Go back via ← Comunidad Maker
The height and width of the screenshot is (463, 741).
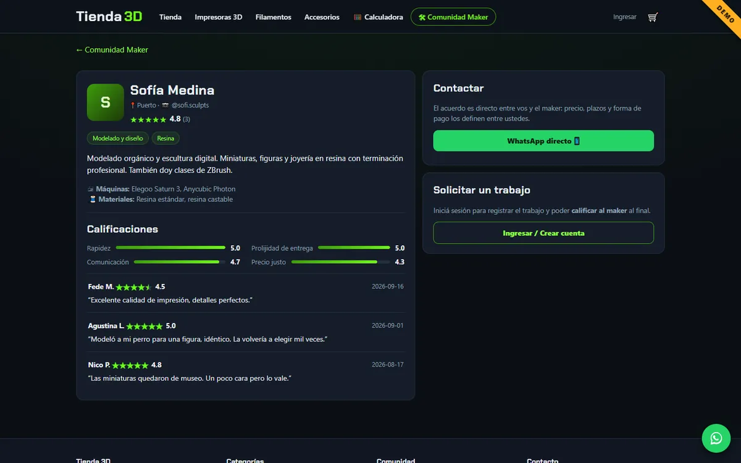[112, 50]
